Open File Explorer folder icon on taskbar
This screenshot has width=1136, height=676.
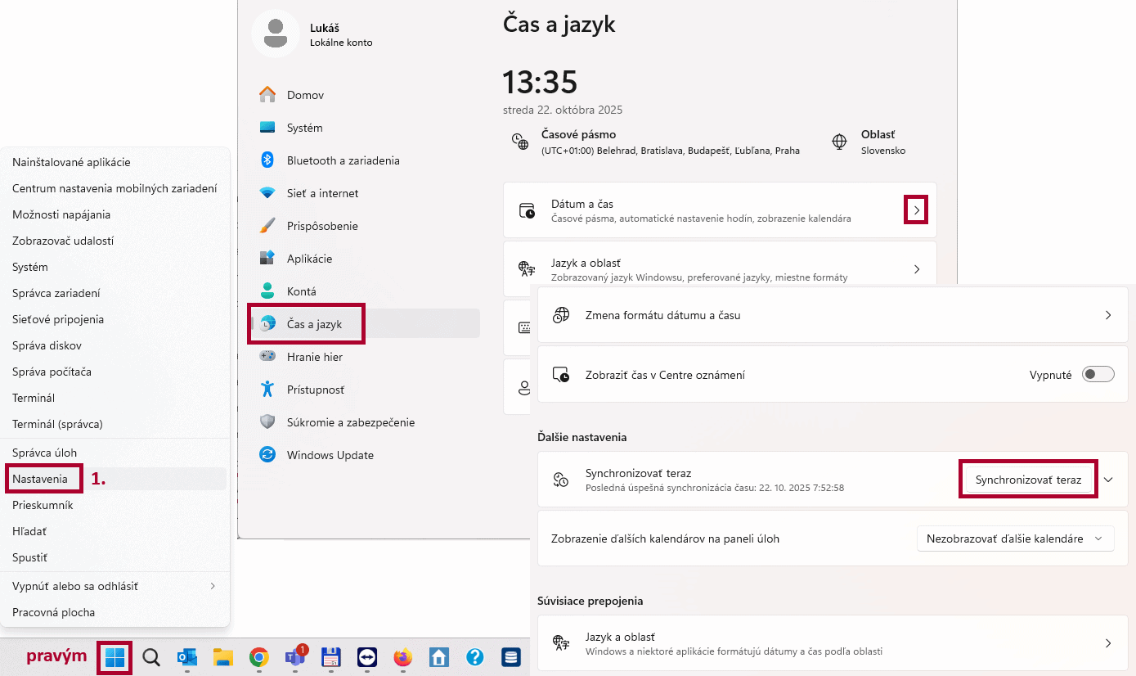point(223,657)
